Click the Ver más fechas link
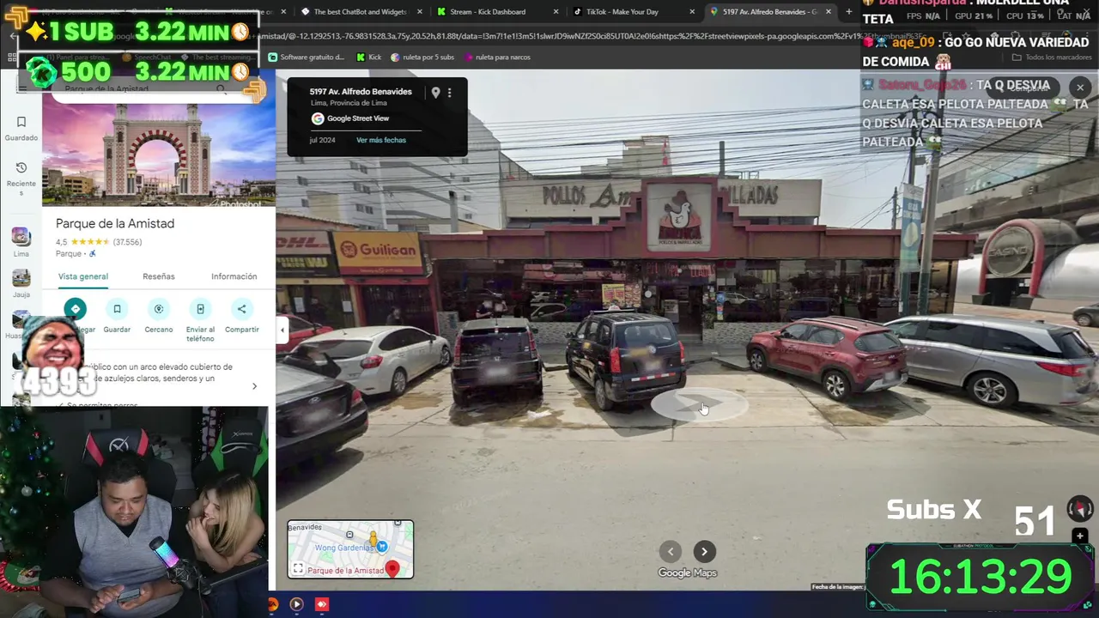This screenshot has height=618, width=1099. [381, 140]
